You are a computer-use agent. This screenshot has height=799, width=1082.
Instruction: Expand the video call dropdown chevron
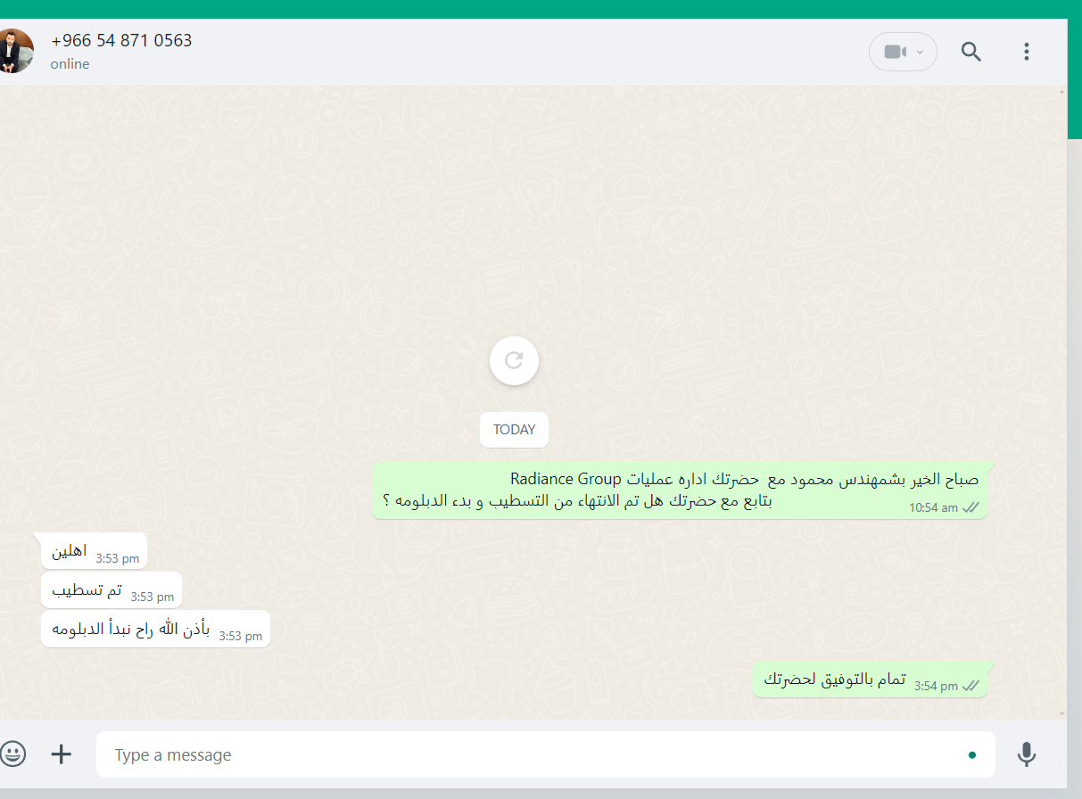(x=921, y=53)
